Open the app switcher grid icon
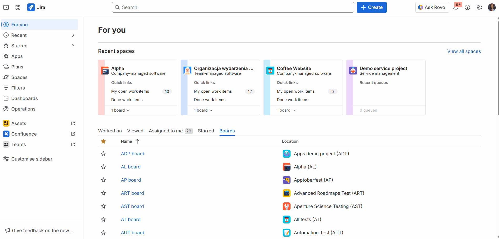 [x=18, y=7]
